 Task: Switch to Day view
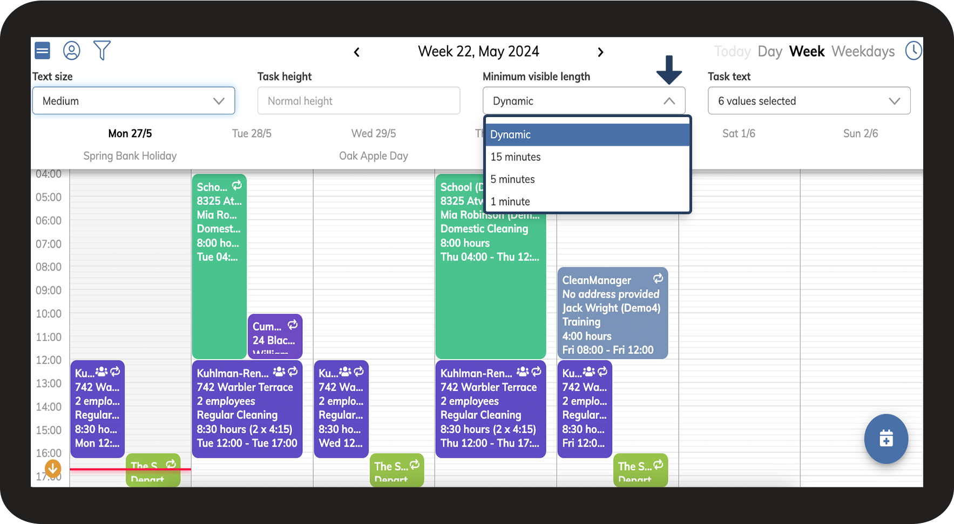click(769, 52)
